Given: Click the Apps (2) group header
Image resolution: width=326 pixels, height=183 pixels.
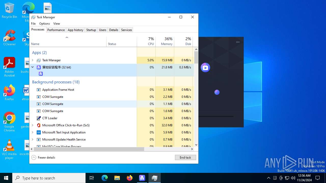Looking at the screenshot, I should [x=39, y=53].
